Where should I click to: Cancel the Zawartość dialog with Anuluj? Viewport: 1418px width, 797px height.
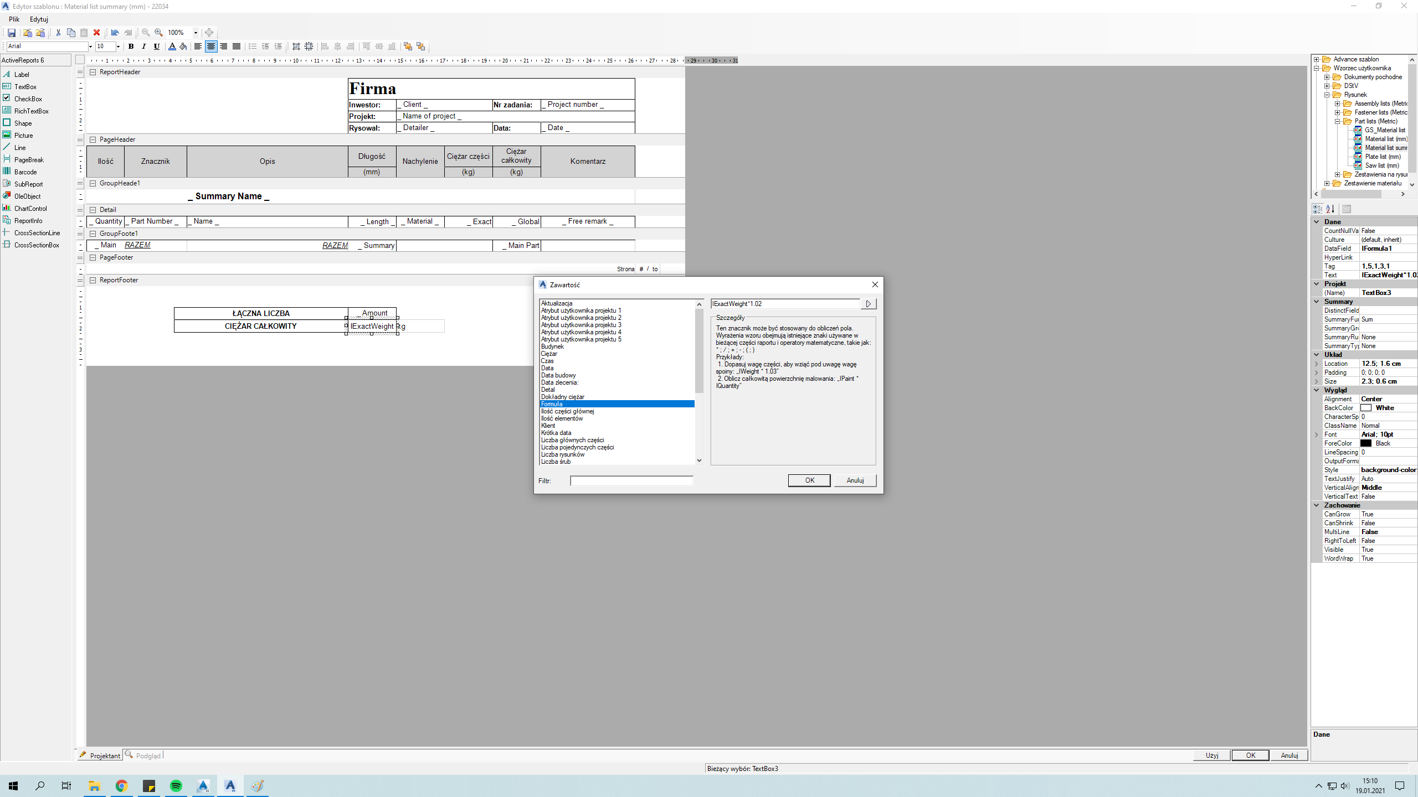855,480
